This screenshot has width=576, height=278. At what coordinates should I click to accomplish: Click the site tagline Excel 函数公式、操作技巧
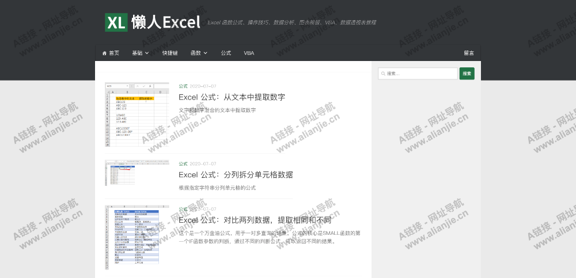point(291,22)
